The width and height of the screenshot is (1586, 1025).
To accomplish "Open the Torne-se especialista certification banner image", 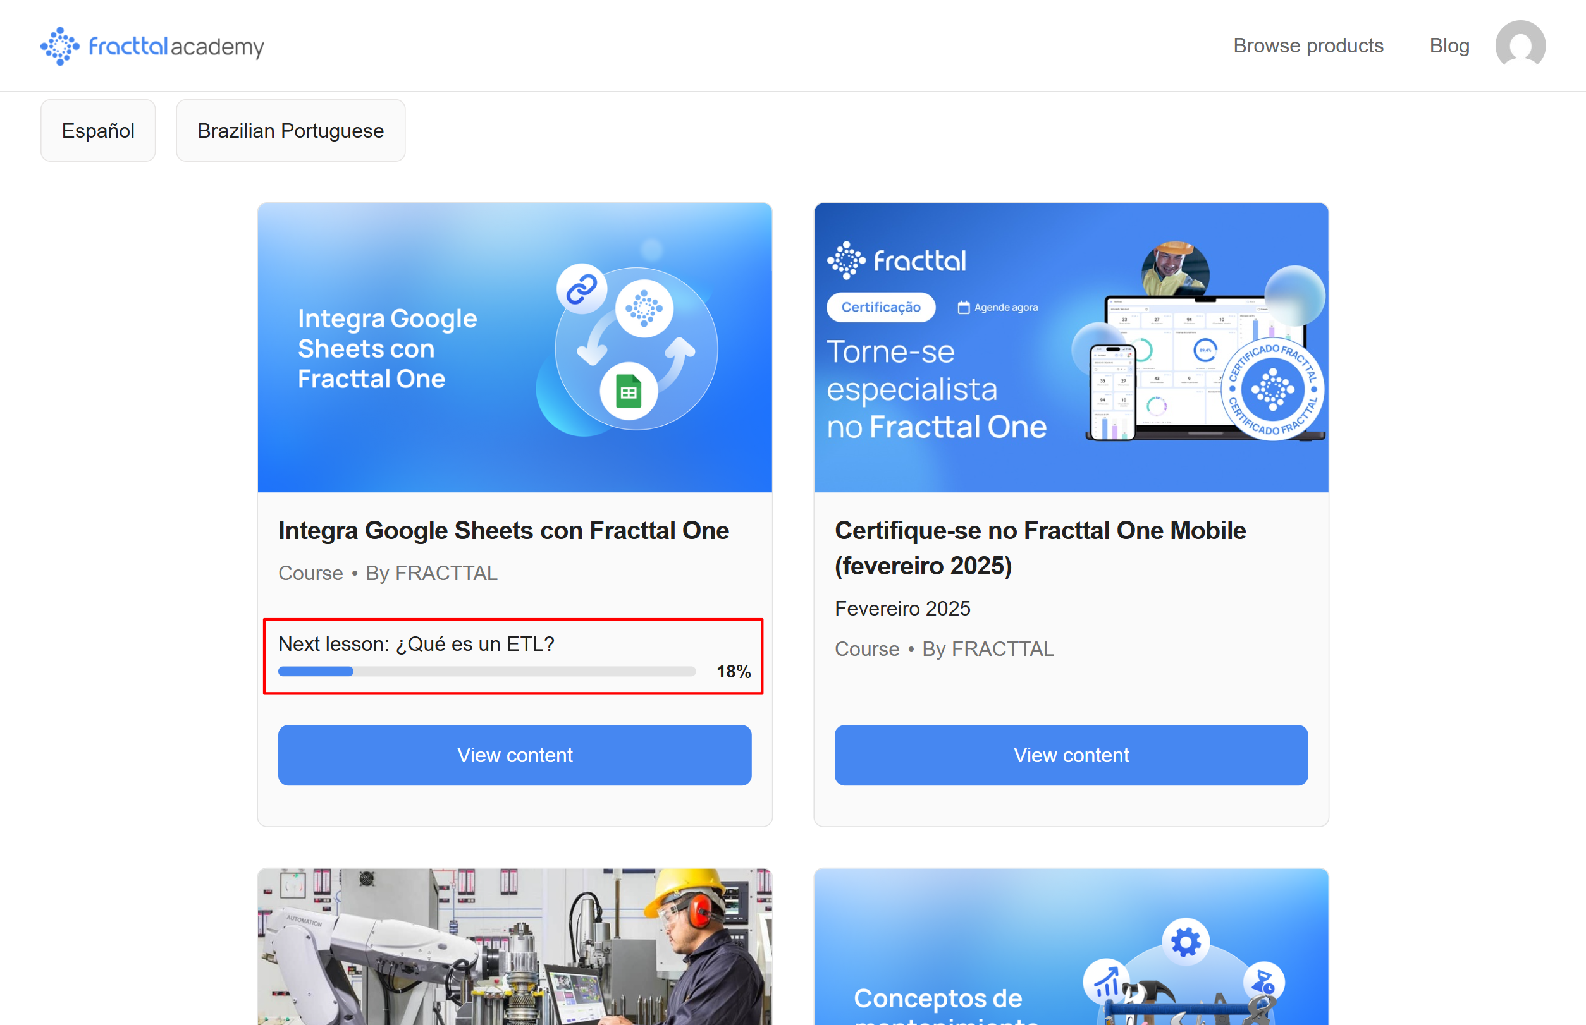I will click(x=1071, y=348).
